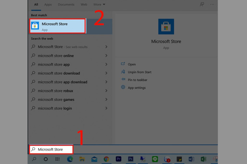
Task: Search web for 'microsoft store robux'
Action: point(56,91)
